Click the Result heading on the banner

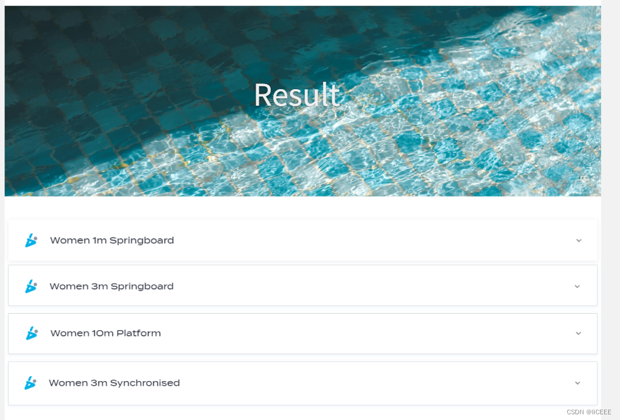[x=297, y=95]
